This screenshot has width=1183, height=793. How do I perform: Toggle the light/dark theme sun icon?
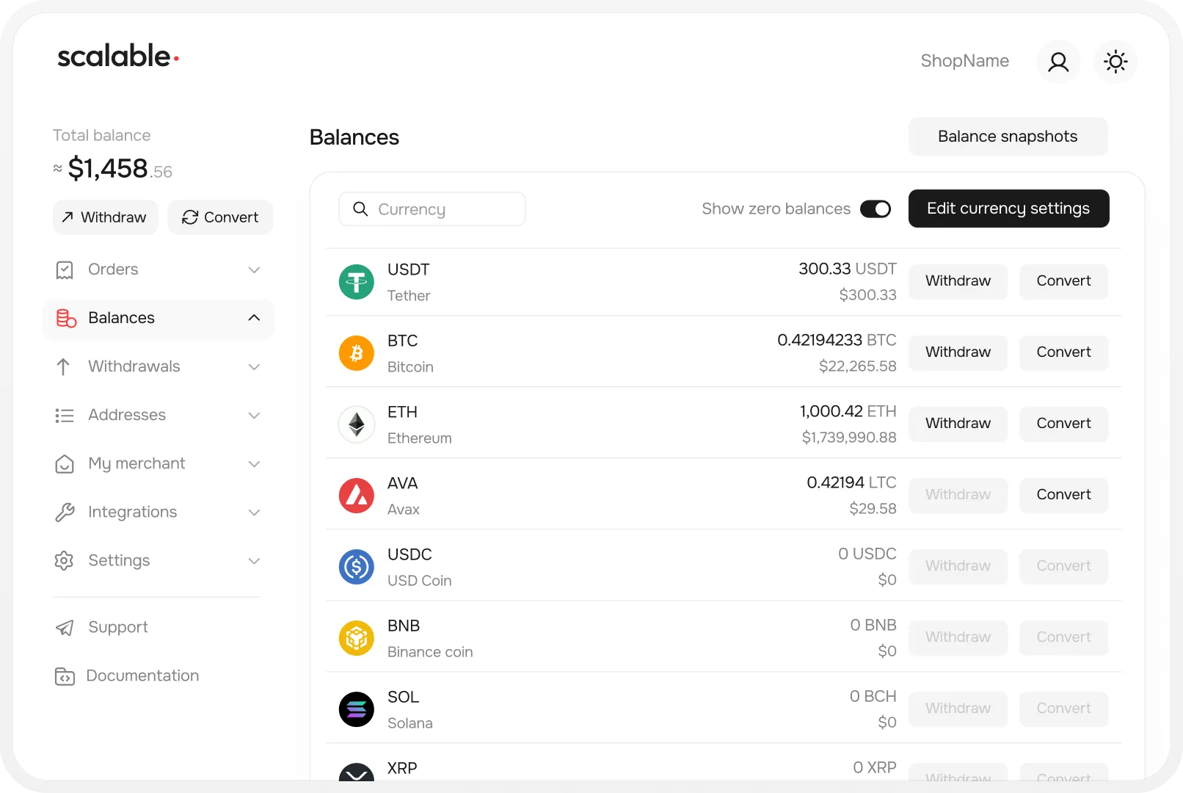coord(1115,62)
